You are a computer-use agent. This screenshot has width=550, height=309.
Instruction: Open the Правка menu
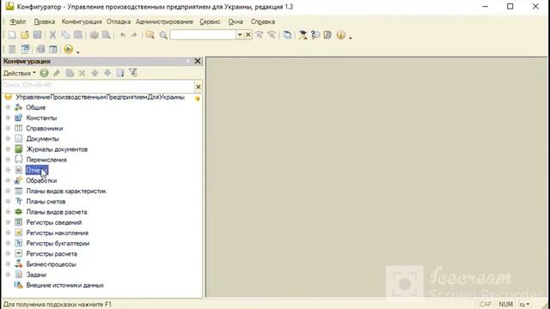[x=44, y=21]
